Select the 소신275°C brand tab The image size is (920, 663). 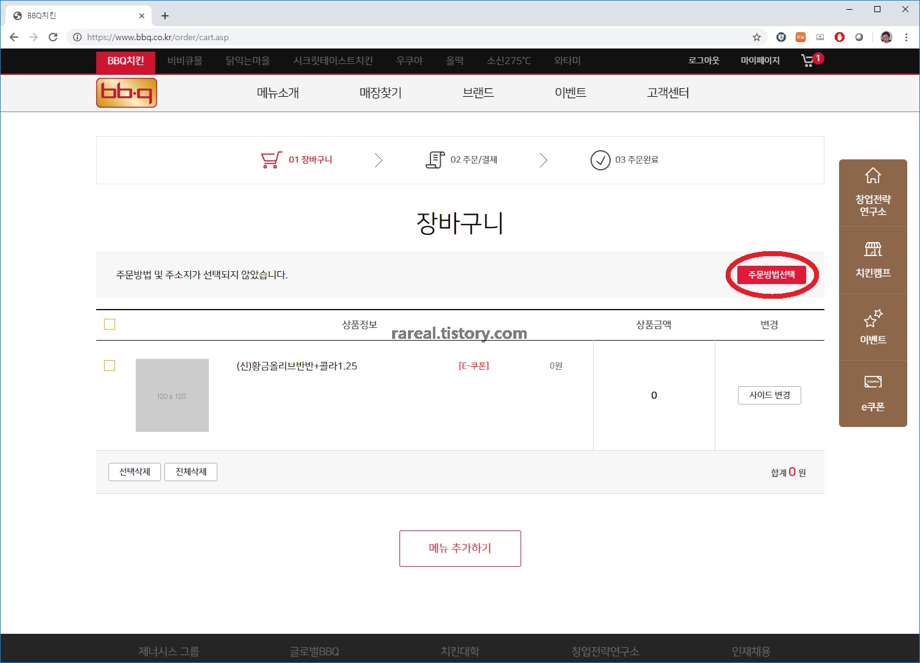[509, 61]
